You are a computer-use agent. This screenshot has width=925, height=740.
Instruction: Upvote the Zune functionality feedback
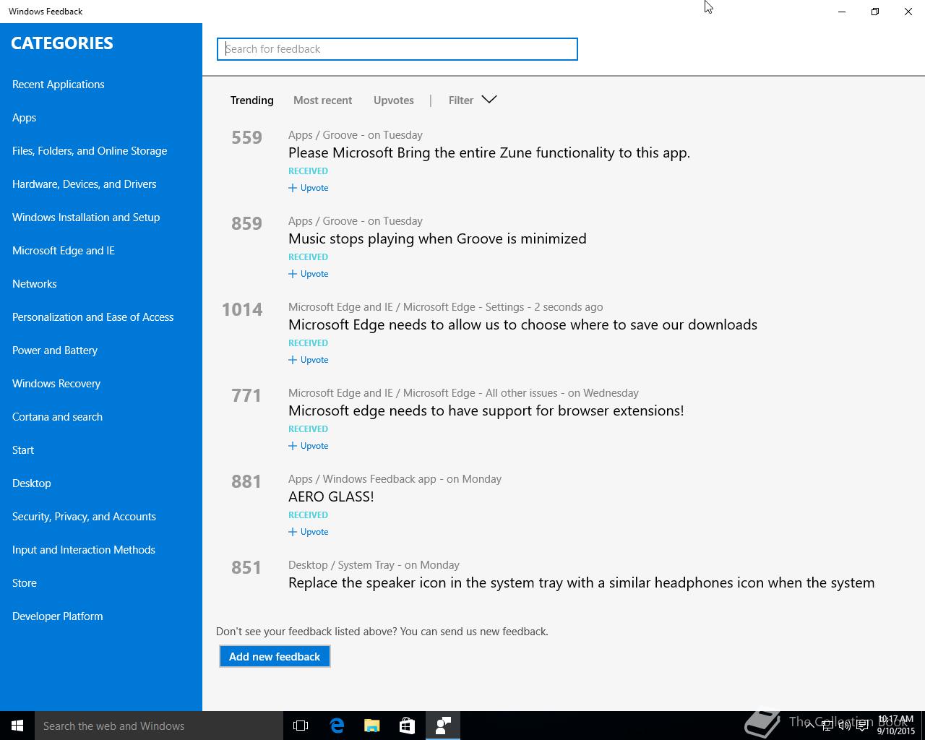point(309,188)
